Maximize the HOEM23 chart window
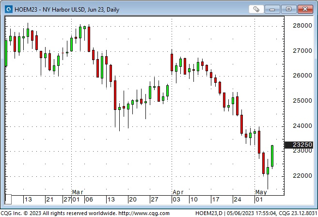The image size is (318, 217). 288,9
